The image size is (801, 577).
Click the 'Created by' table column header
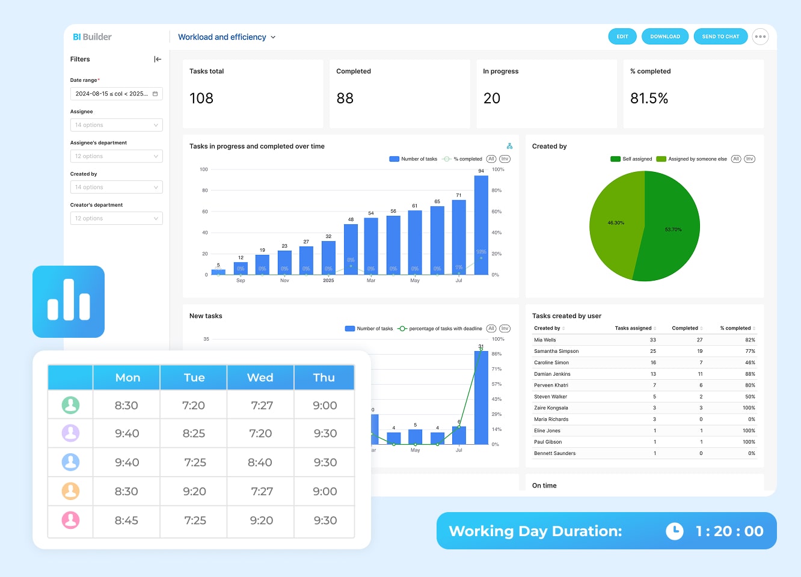click(547, 328)
